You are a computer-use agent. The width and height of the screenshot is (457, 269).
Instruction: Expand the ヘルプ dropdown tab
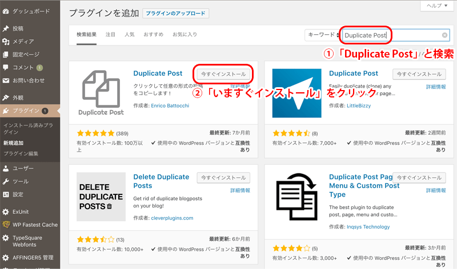coord(437,6)
